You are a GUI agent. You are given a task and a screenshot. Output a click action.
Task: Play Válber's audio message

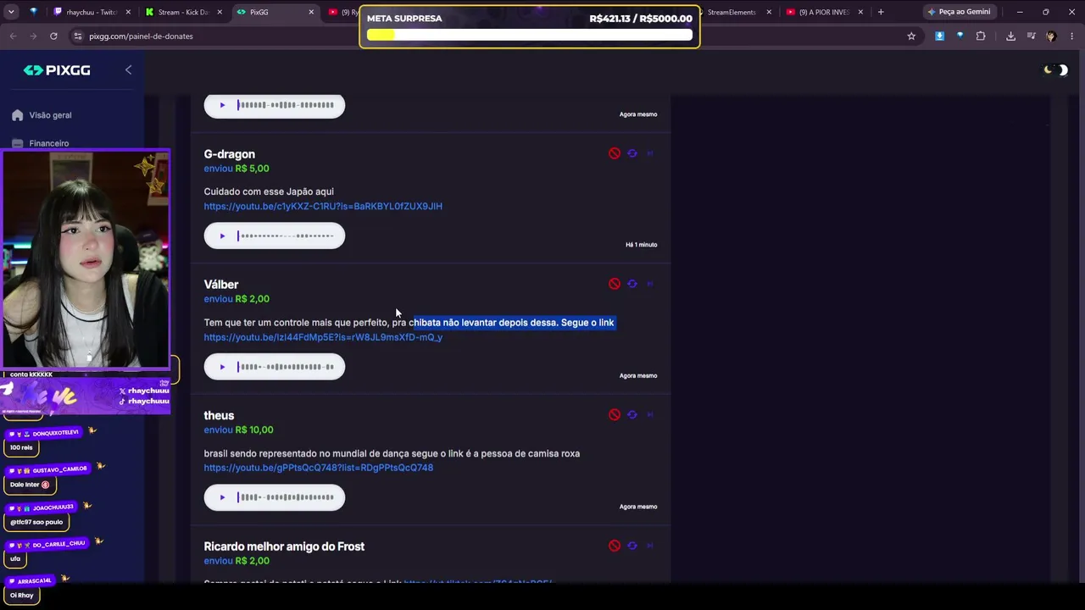pos(222,367)
